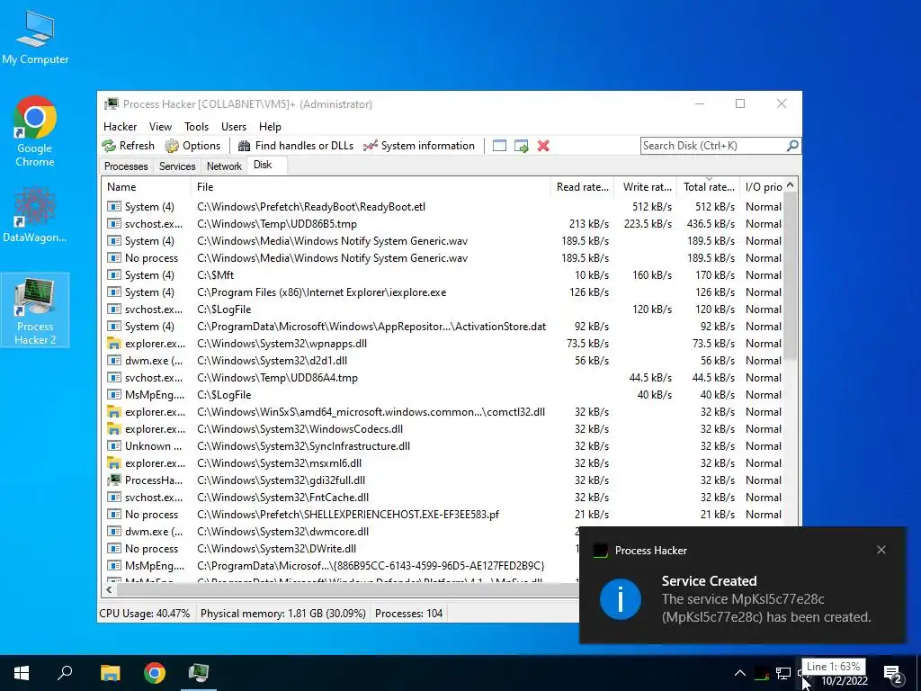Image resolution: width=921 pixels, height=691 pixels.
Task: Open My Computer desktop icon
Action: point(35,38)
